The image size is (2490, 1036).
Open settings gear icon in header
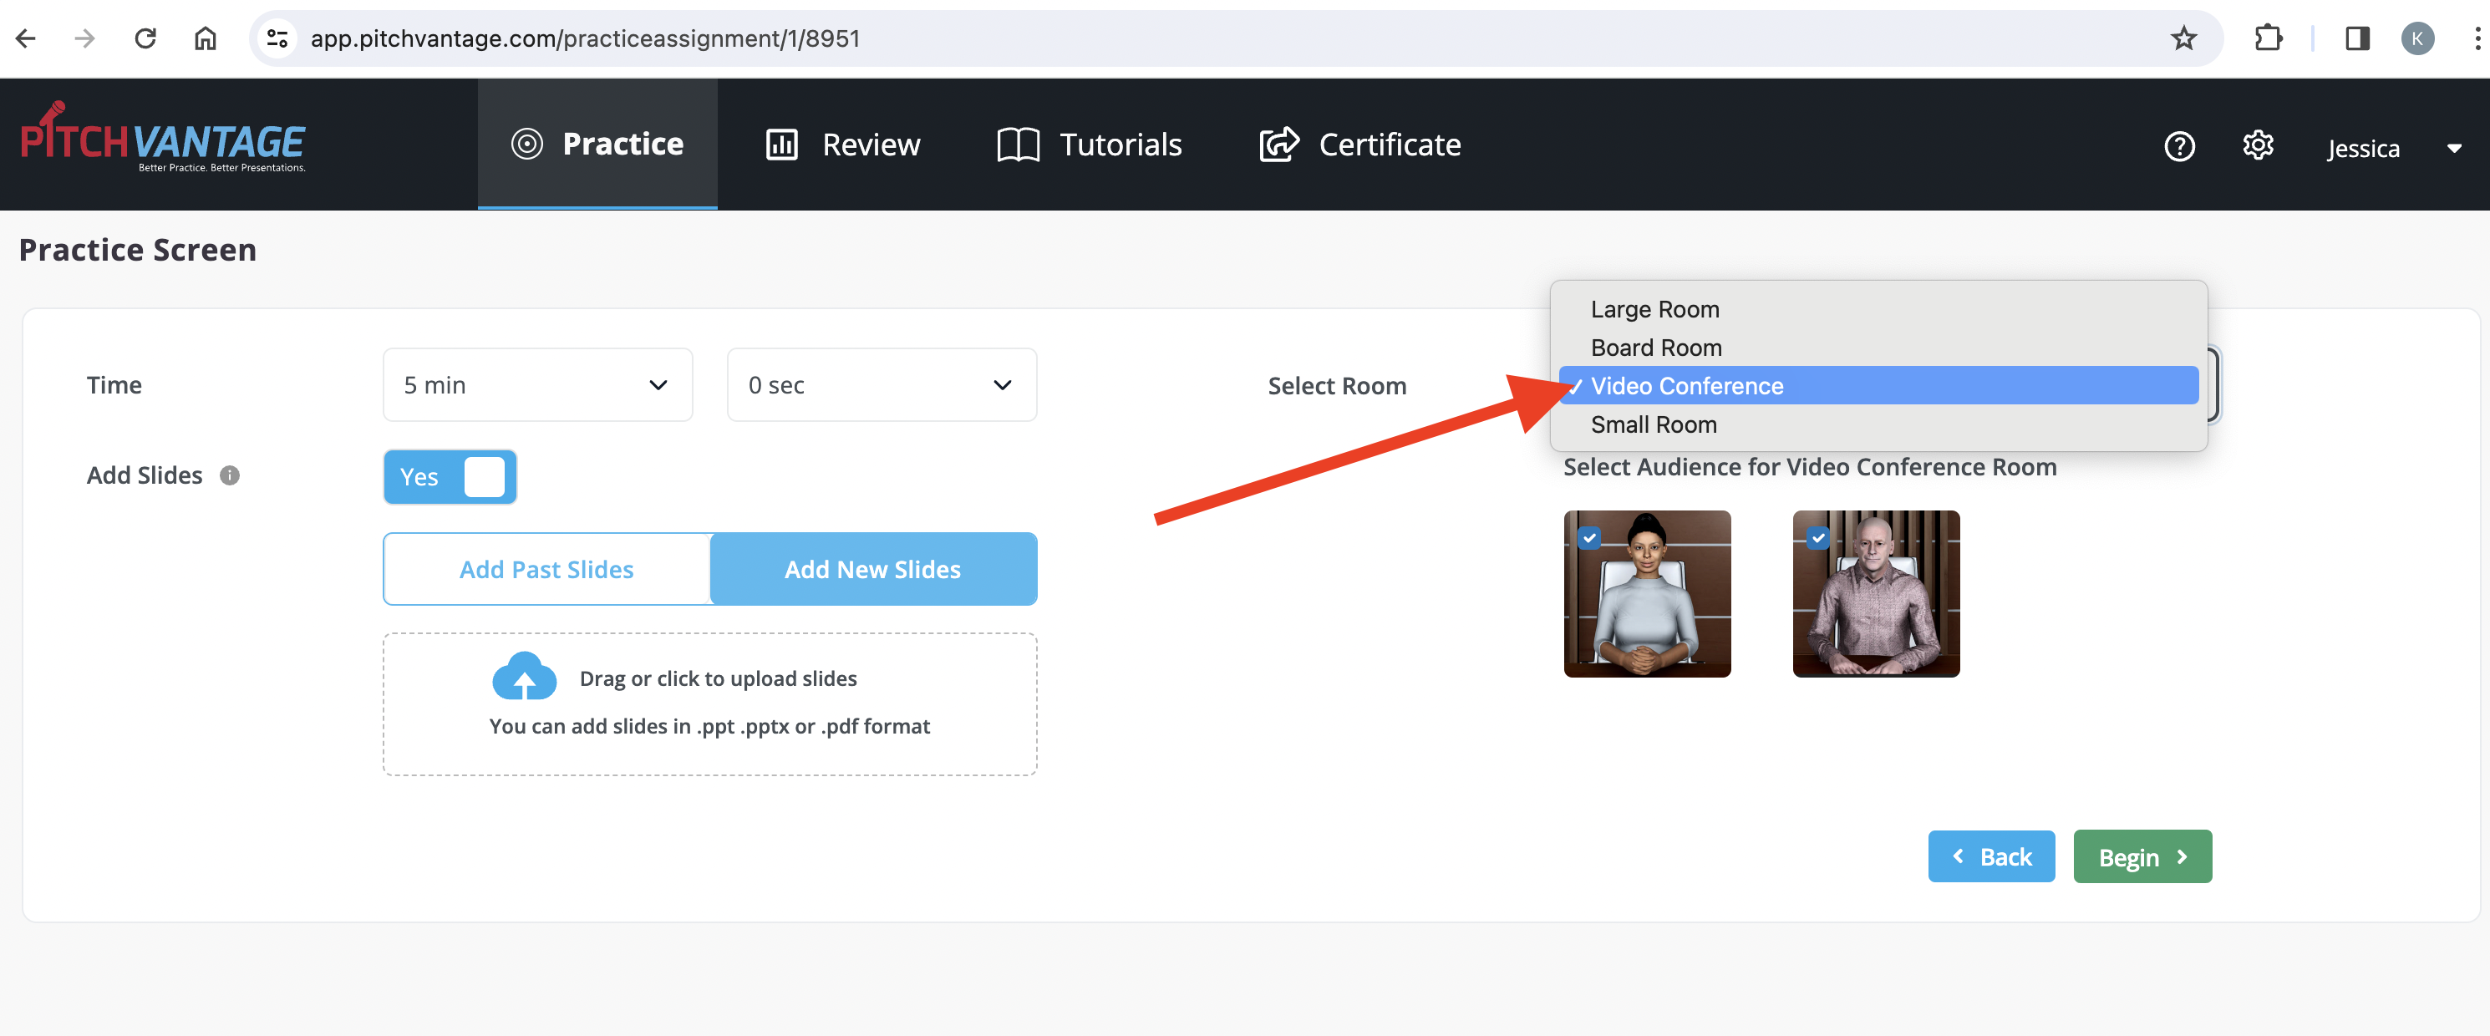click(2257, 145)
